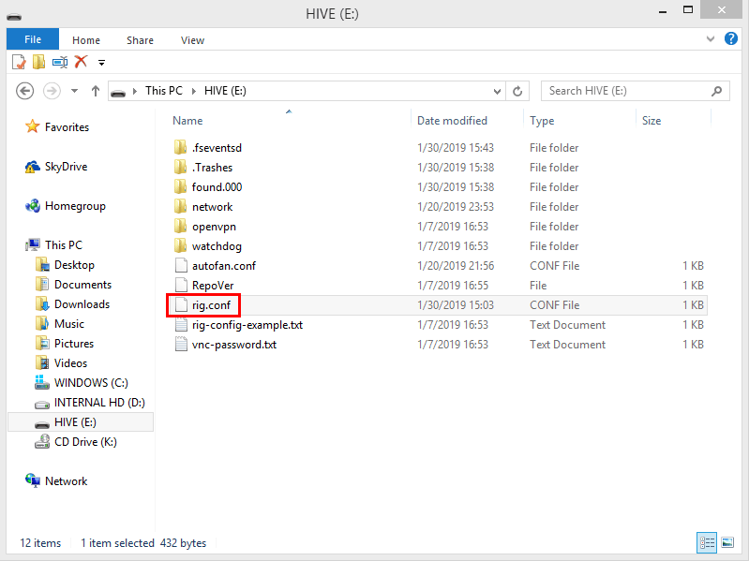Refresh the HIVE (E:) folder view
Viewport: 749px width, 561px height.
517,91
